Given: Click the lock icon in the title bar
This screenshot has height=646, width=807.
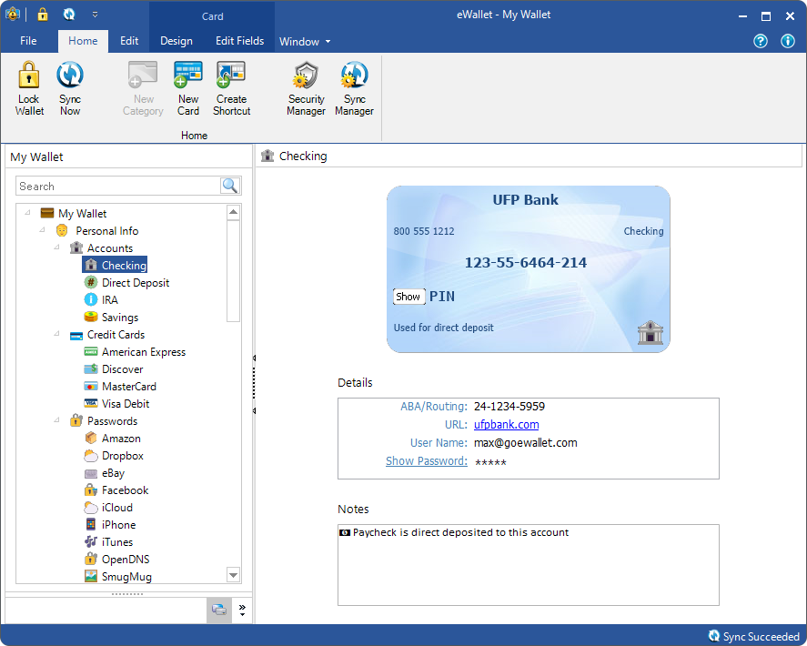Looking at the screenshot, I should 43,15.
